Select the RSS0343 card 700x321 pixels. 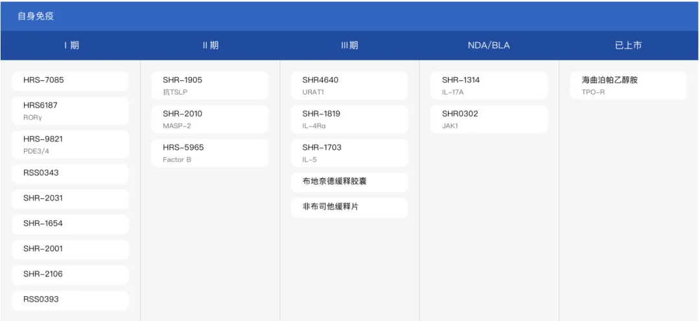(x=71, y=173)
